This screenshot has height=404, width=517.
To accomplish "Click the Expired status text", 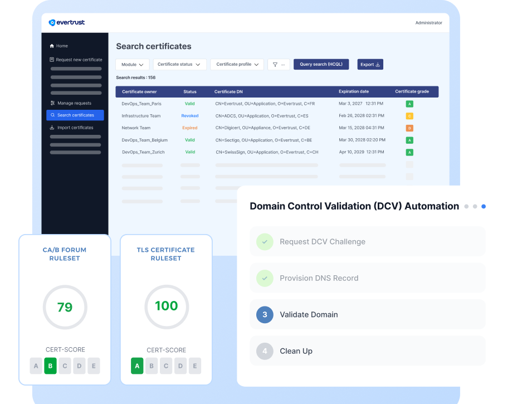I will pos(190,128).
